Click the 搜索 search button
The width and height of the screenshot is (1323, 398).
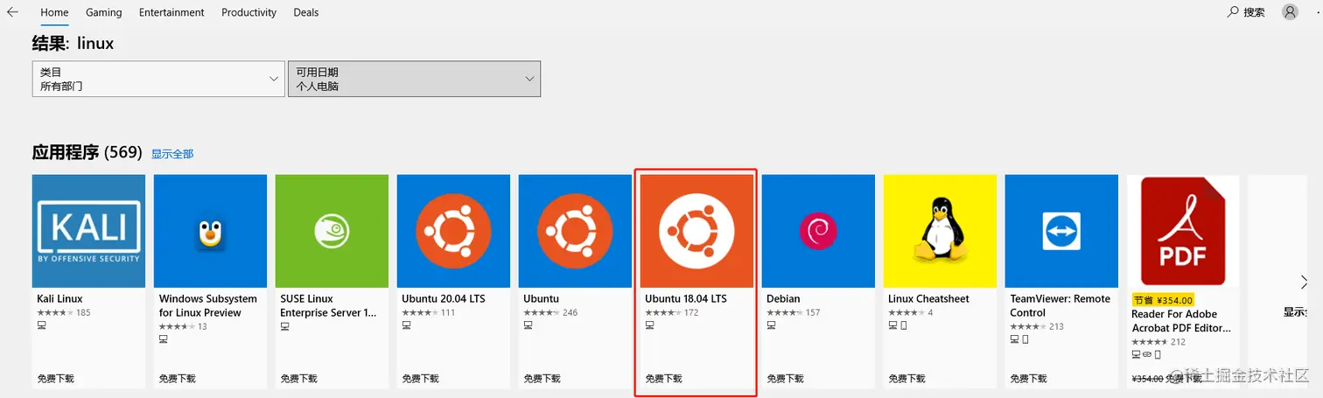pyautogui.click(x=1246, y=12)
